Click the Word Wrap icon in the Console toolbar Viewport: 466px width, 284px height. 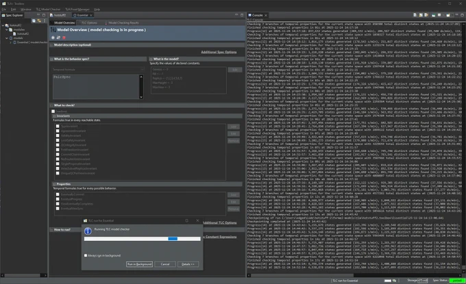(x=426, y=15)
